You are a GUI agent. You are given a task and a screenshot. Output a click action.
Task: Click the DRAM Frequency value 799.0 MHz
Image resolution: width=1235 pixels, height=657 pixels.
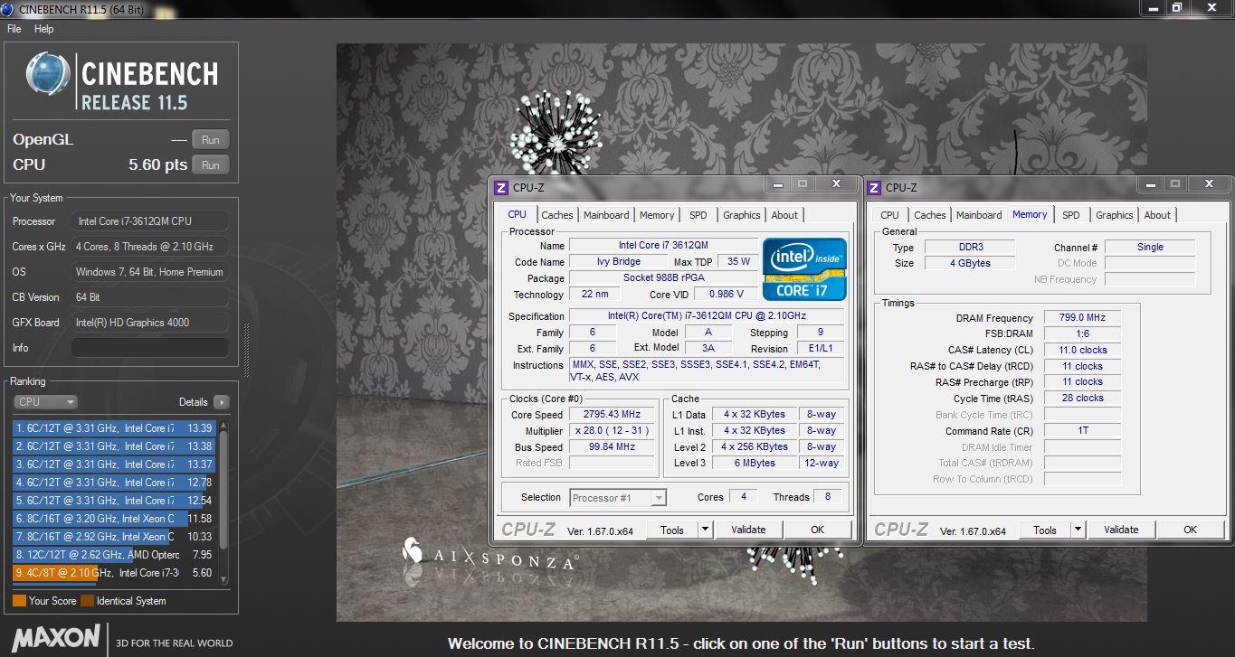point(1082,318)
